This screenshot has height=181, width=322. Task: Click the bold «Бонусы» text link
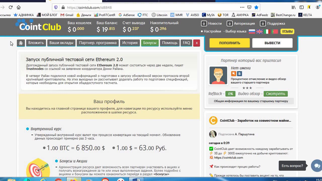161,174
